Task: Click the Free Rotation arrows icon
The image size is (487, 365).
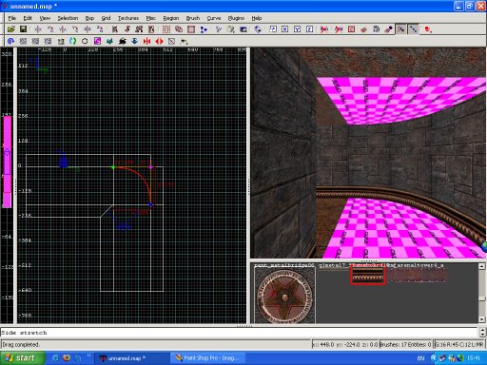Action: tap(258, 29)
